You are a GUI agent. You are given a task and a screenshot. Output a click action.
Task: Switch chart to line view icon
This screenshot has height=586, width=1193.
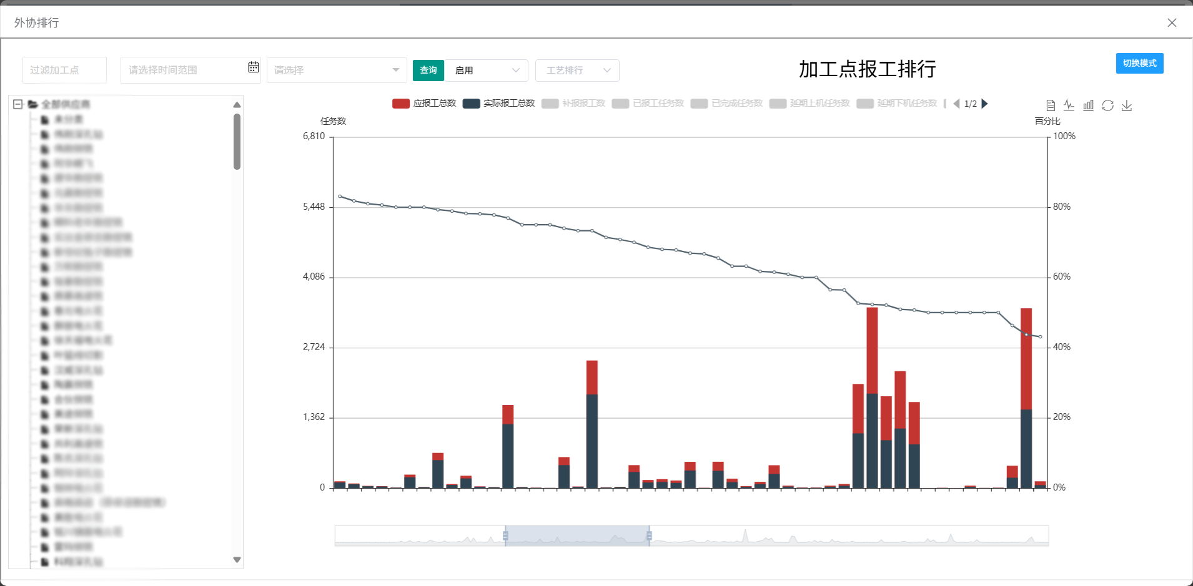pos(1069,105)
